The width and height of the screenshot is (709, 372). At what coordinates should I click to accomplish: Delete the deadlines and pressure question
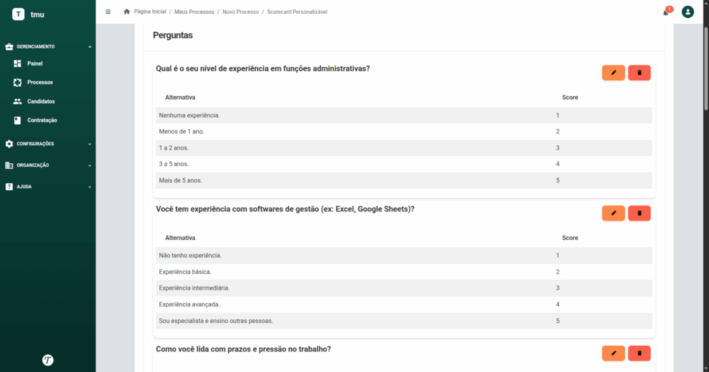click(x=639, y=353)
